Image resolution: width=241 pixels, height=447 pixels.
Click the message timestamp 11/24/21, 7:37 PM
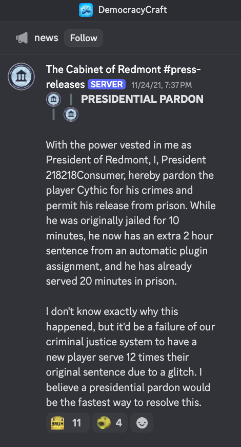[162, 85]
